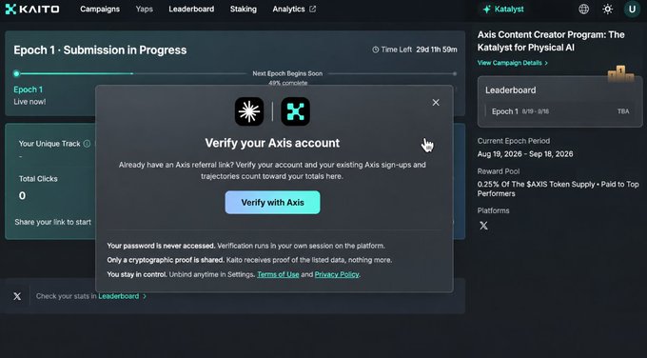The width and height of the screenshot is (647, 358).
Task: Open the Privacy Policy link
Action: [337, 274]
